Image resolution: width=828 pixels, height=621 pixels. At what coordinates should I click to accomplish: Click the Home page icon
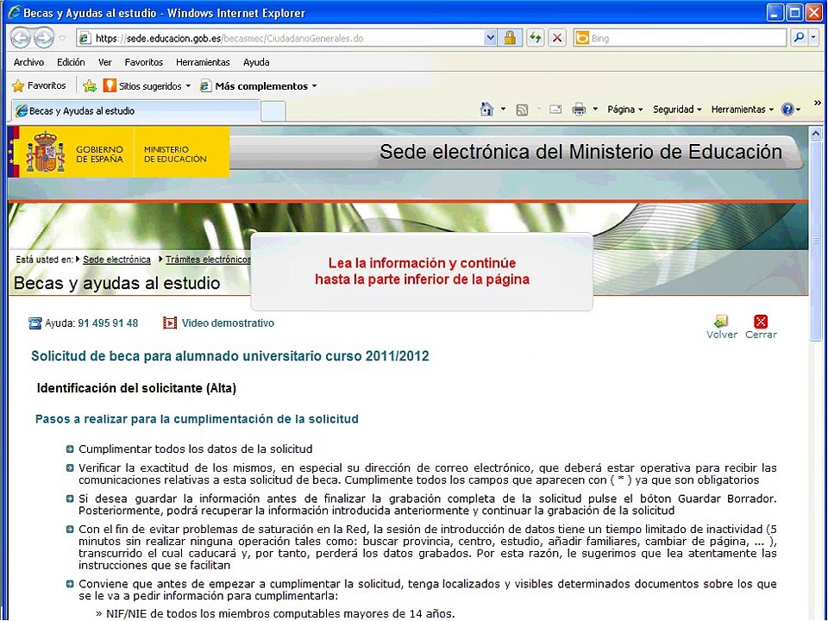(x=486, y=110)
